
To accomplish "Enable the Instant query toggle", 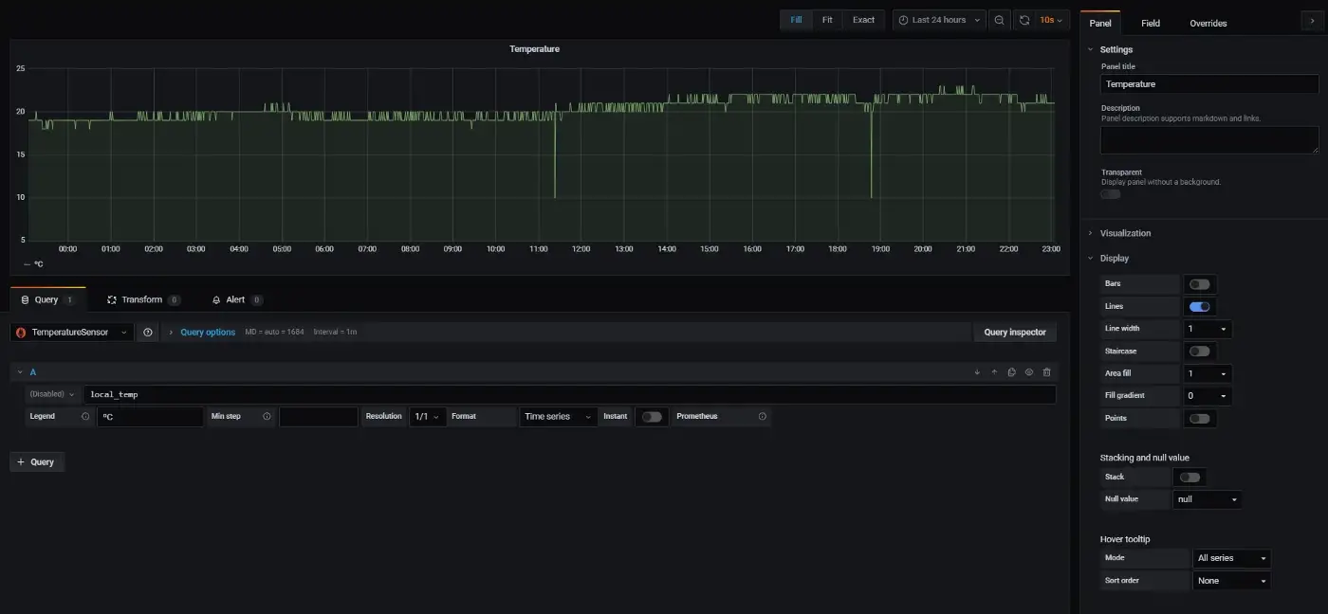I will coord(652,416).
